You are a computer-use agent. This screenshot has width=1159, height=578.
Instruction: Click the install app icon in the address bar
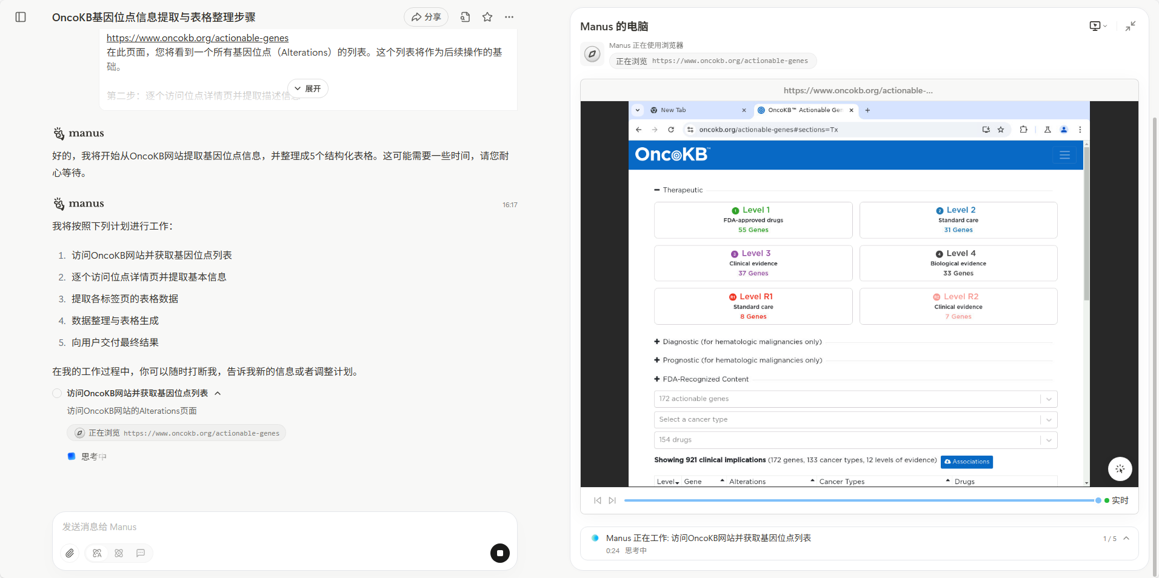[986, 130]
